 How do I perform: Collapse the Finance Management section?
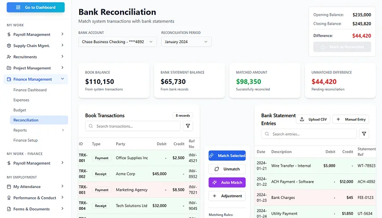click(62, 80)
